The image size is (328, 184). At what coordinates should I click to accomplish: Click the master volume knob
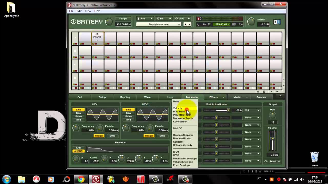point(251,22)
